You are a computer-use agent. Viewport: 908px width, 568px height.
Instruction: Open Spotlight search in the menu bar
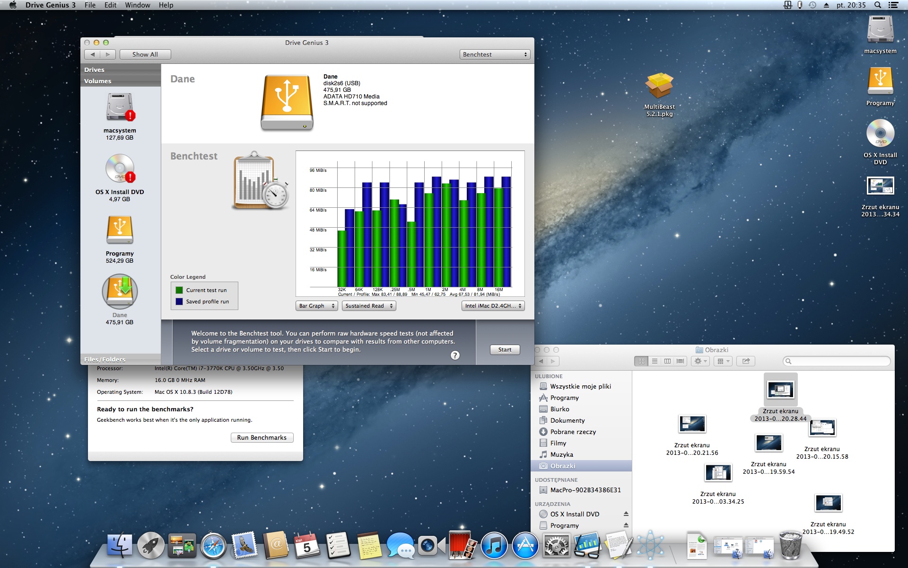pyautogui.click(x=878, y=5)
